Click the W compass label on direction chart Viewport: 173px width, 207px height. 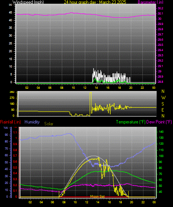[163, 98]
